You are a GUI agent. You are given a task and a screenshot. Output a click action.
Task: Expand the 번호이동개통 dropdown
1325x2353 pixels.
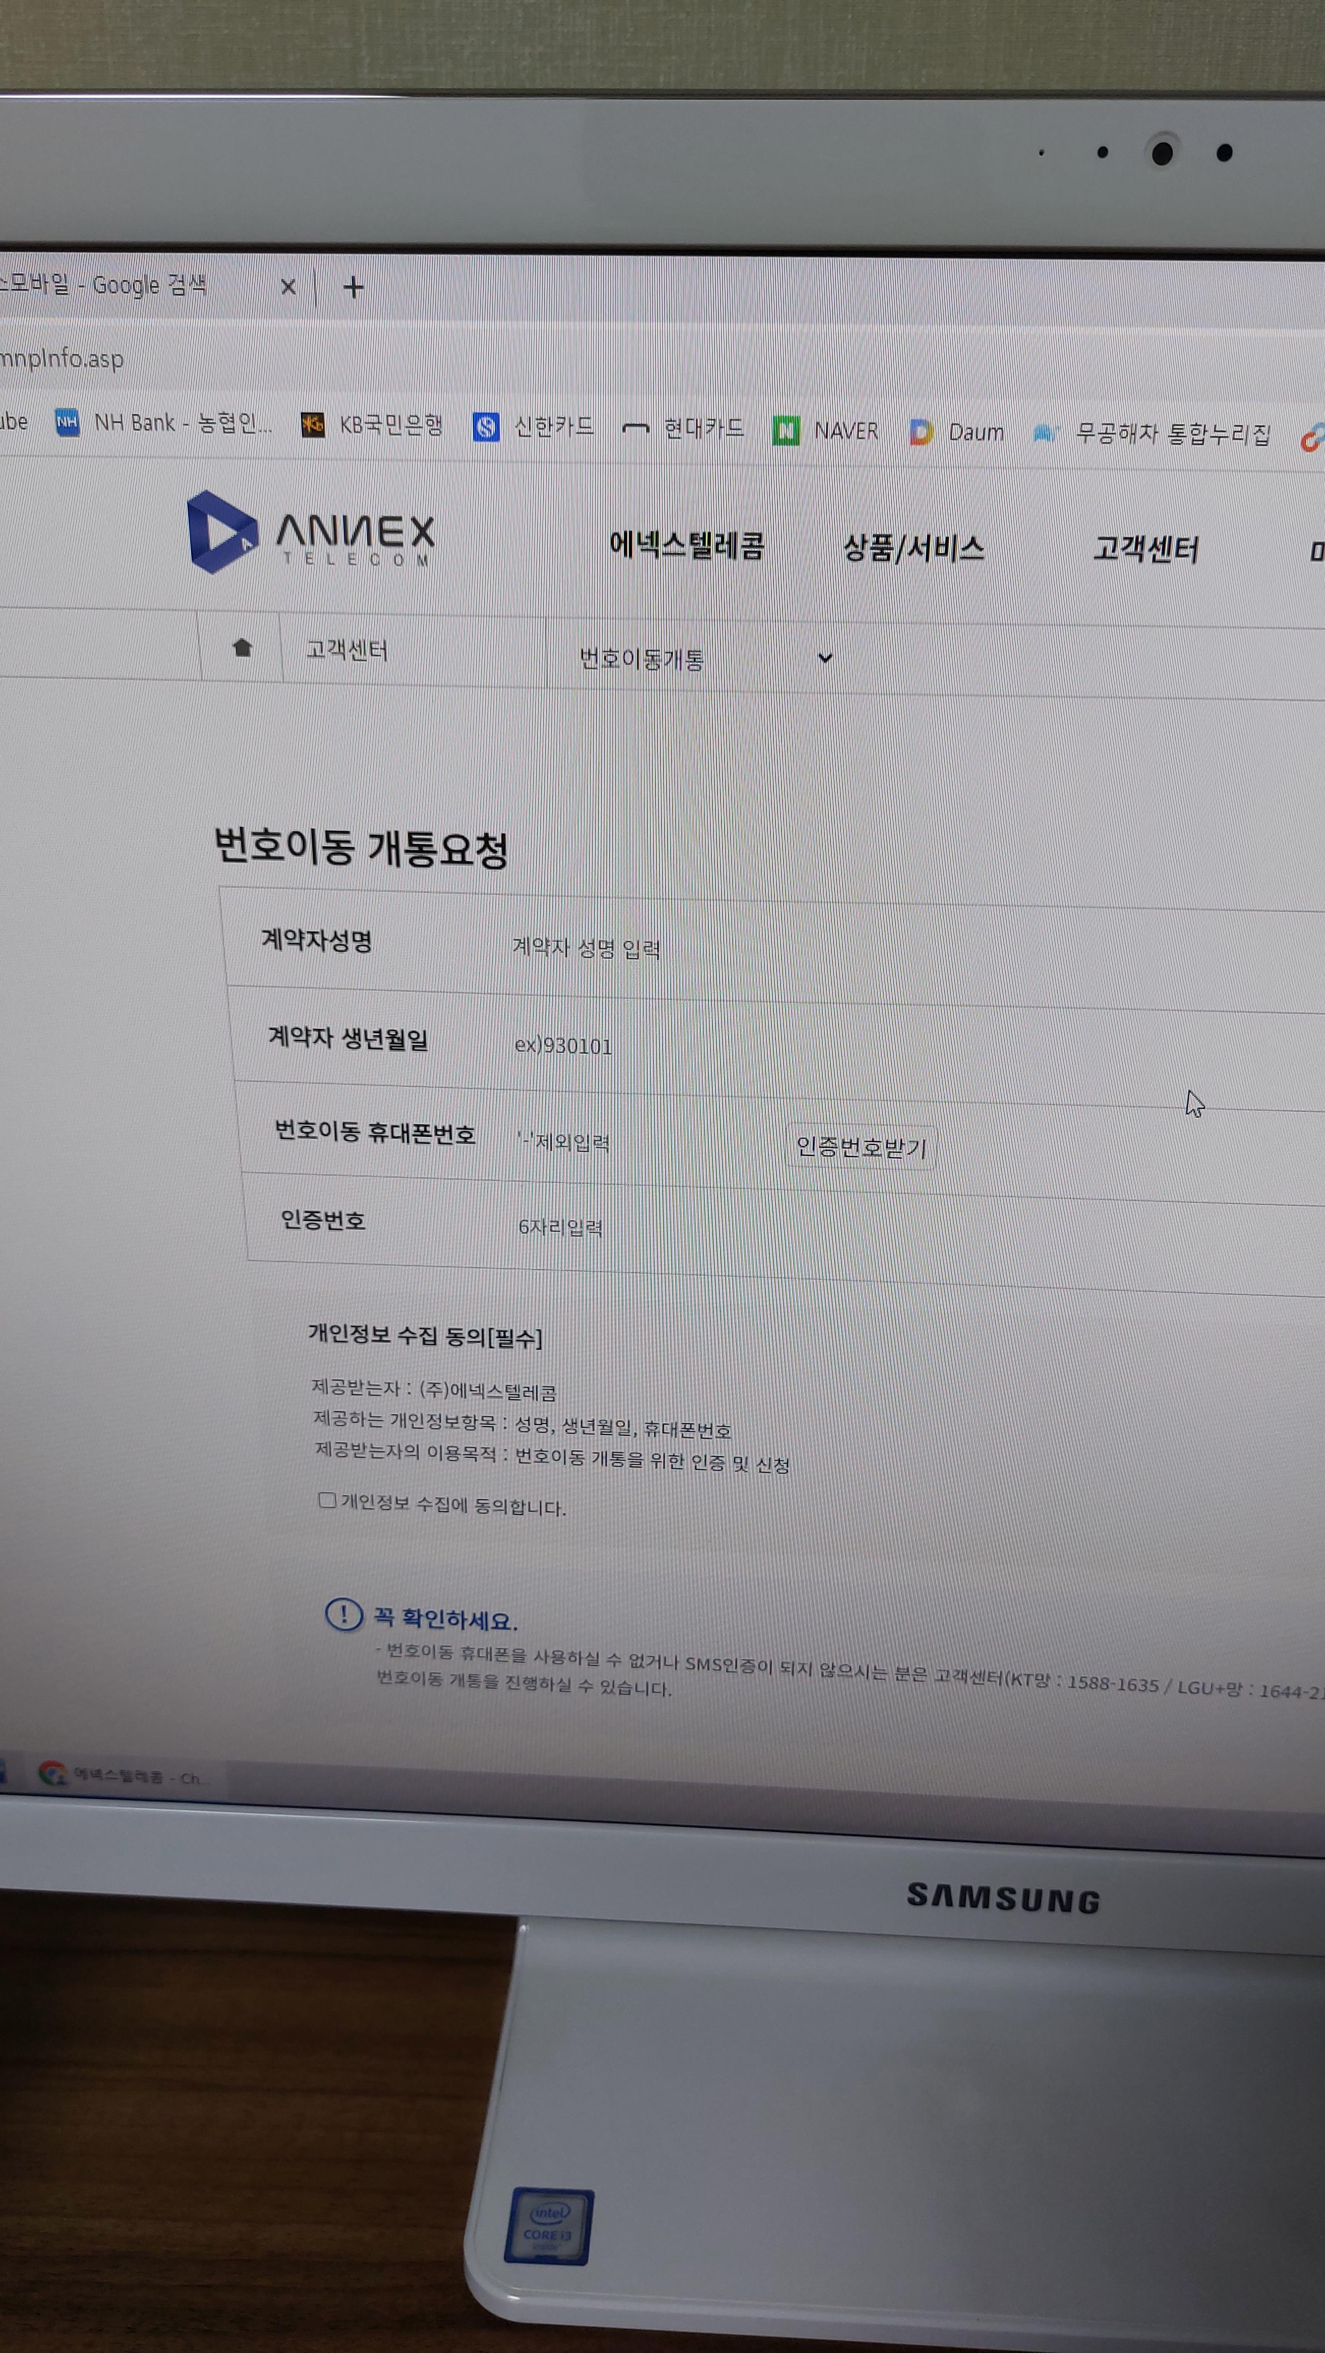pos(825,657)
